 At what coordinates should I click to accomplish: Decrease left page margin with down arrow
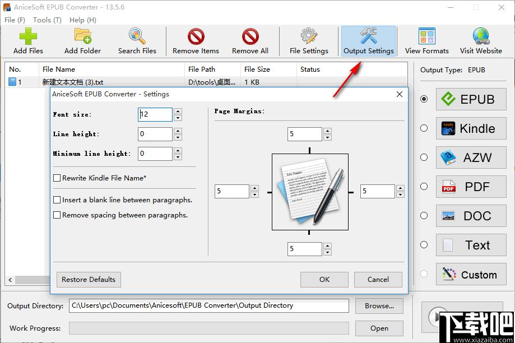pos(254,194)
